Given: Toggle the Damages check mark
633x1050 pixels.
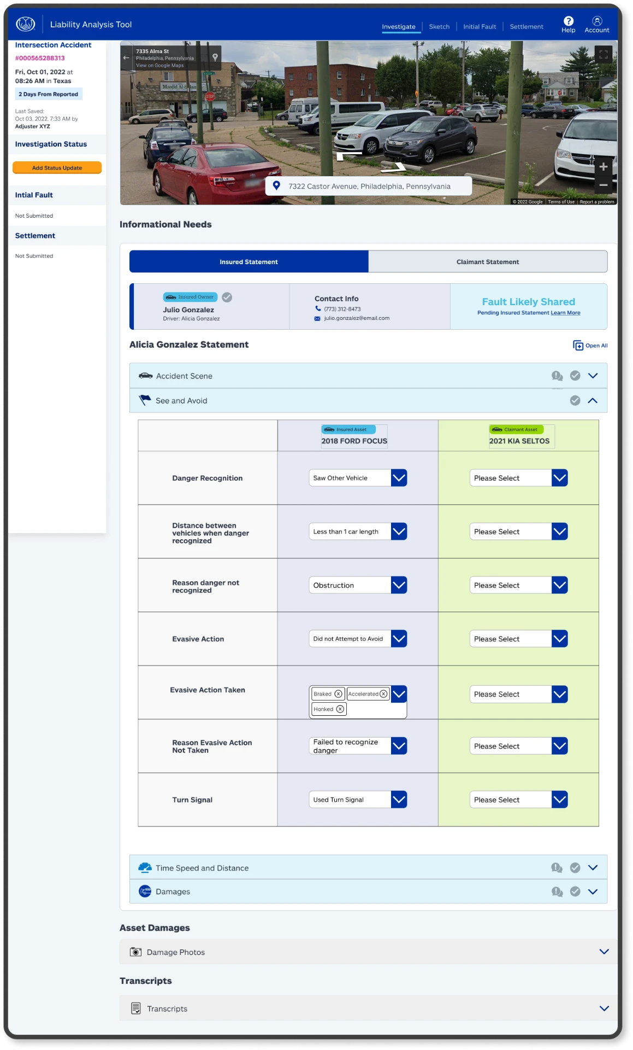Looking at the screenshot, I should tap(575, 892).
